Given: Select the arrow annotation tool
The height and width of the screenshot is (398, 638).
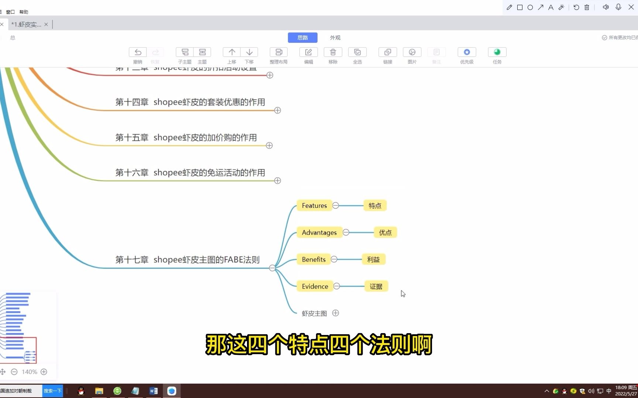Looking at the screenshot, I should 541,7.
